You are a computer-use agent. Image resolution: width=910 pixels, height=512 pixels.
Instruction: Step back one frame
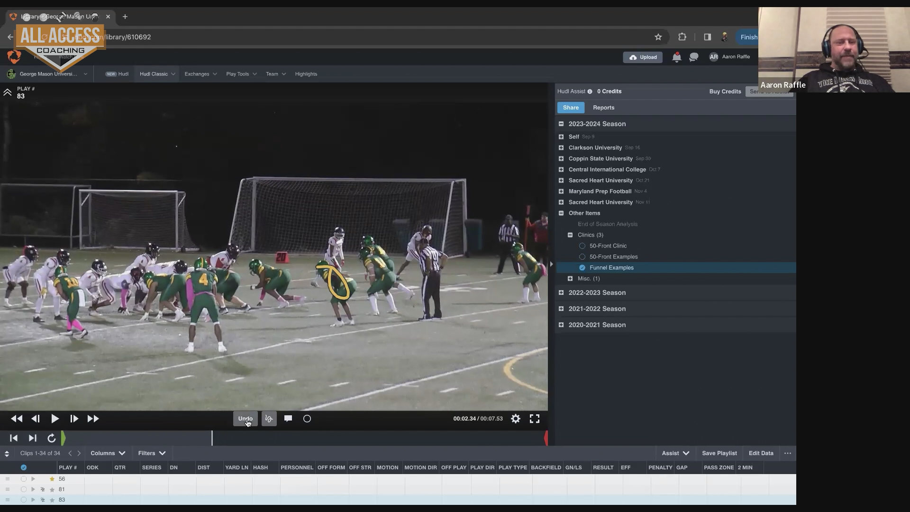pos(36,419)
